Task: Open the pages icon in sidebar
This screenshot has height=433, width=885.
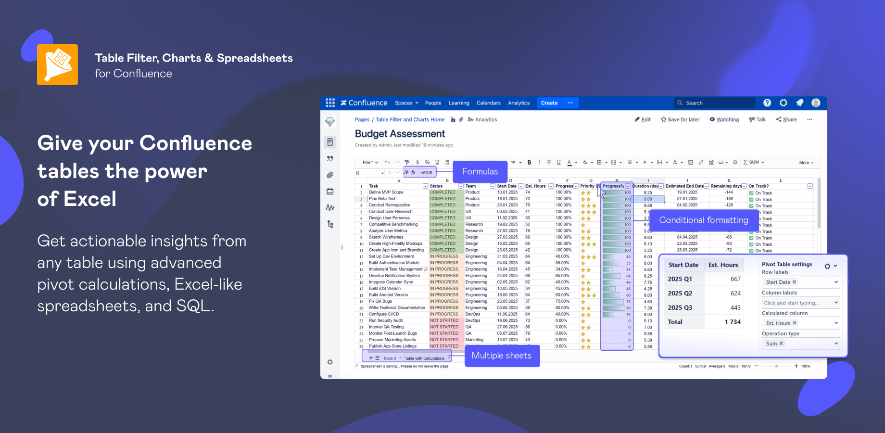Action: coord(330,142)
